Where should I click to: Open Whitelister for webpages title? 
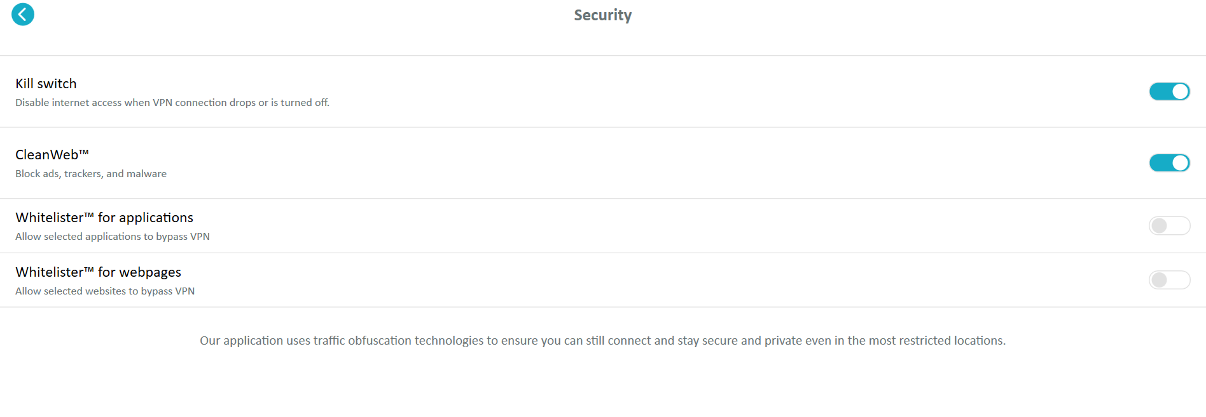(98, 272)
